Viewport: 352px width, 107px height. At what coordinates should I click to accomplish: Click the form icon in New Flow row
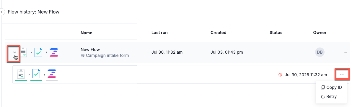click(x=23, y=52)
